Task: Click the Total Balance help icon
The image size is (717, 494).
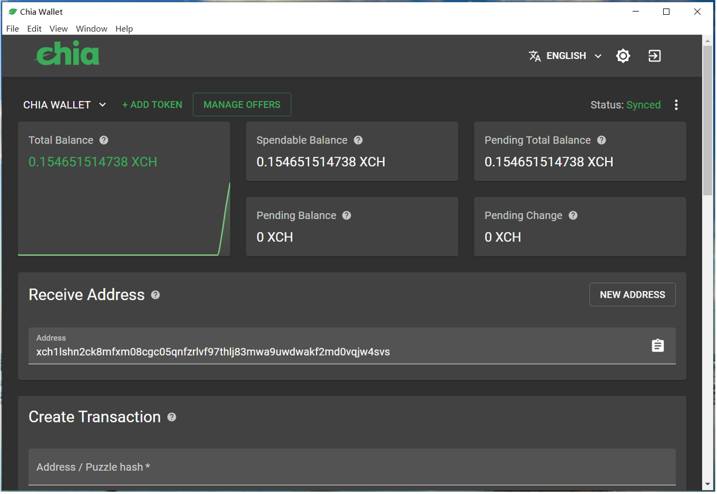Action: (104, 140)
